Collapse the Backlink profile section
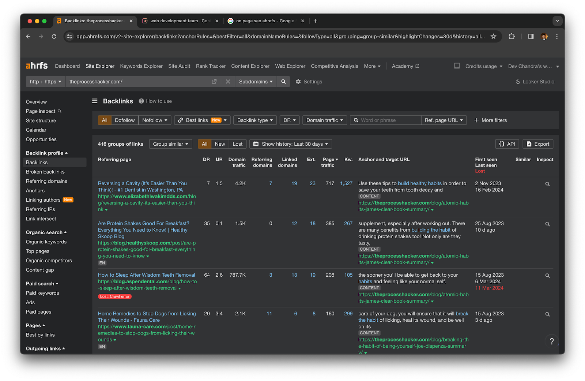 click(47, 153)
